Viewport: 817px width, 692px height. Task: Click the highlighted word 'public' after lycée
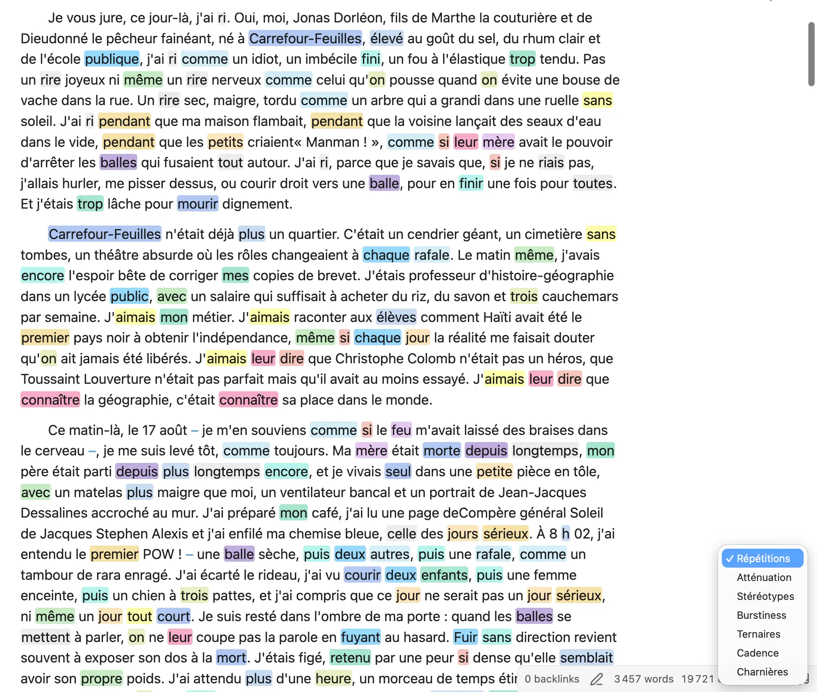[x=129, y=296]
